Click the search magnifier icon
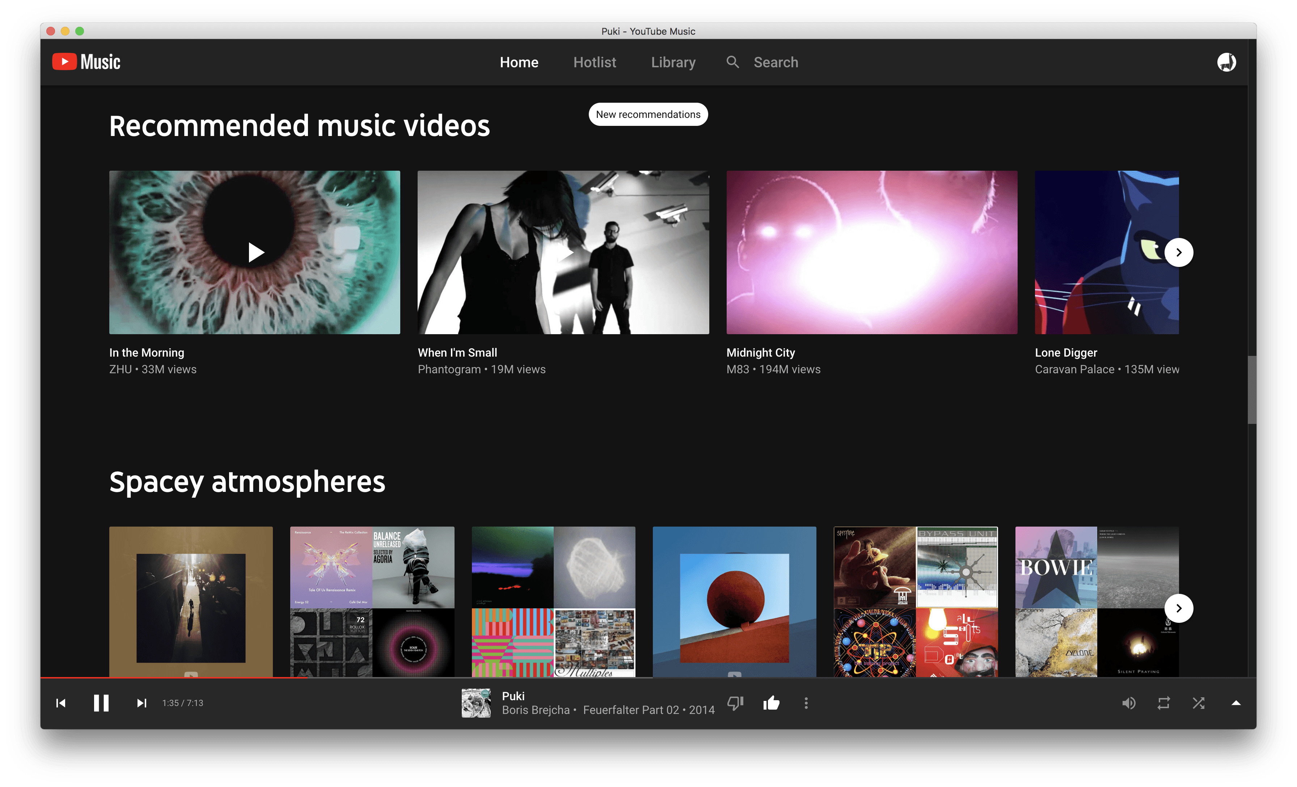Image resolution: width=1297 pixels, height=787 pixels. (732, 62)
